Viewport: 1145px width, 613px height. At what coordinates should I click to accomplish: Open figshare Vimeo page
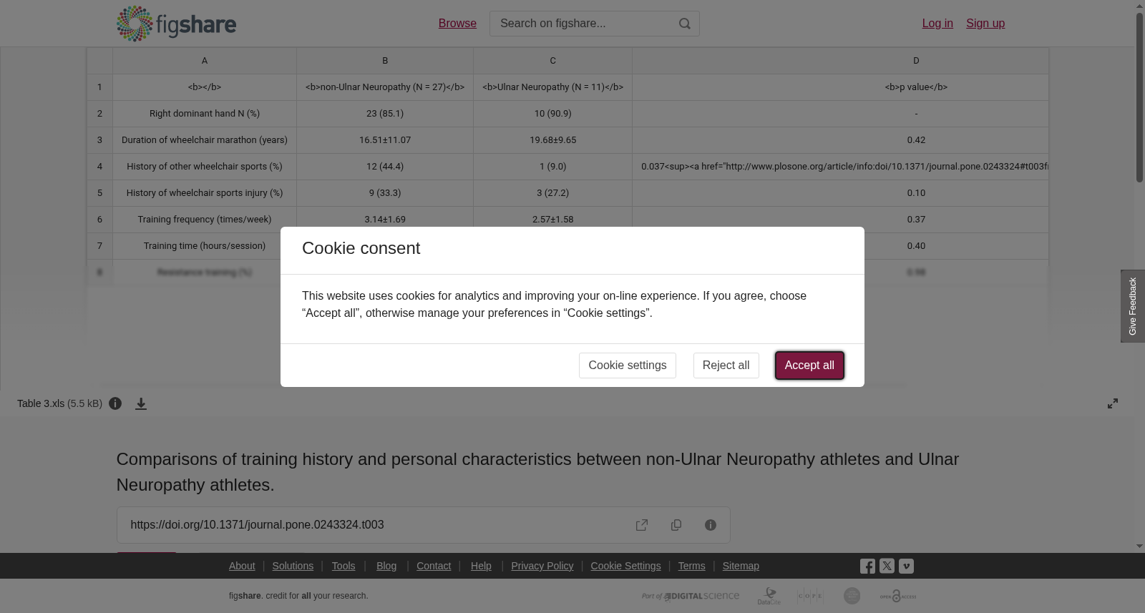(x=906, y=566)
